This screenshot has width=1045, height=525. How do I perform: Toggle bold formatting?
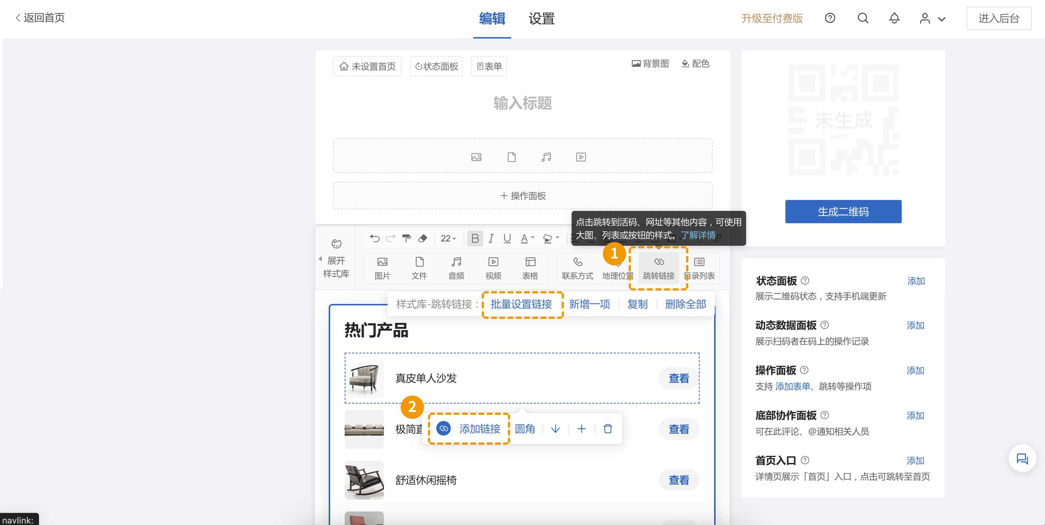[475, 238]
